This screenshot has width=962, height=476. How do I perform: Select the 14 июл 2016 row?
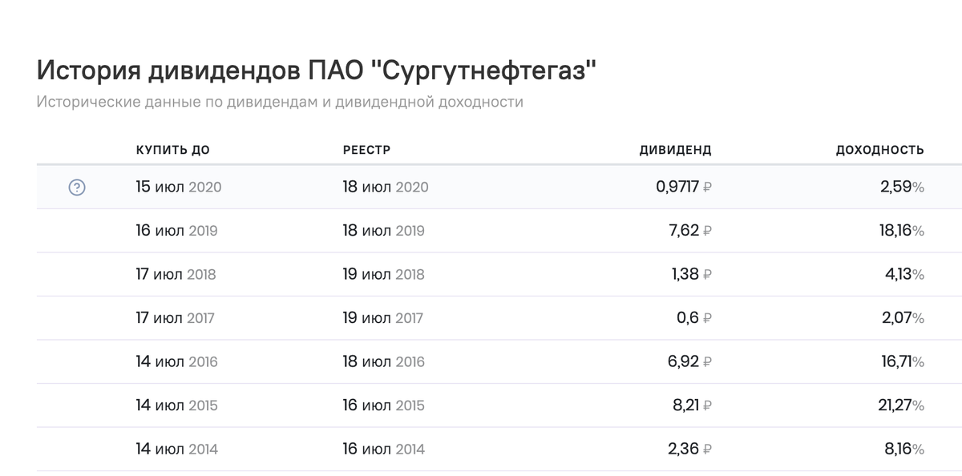(x=481, y=361)
